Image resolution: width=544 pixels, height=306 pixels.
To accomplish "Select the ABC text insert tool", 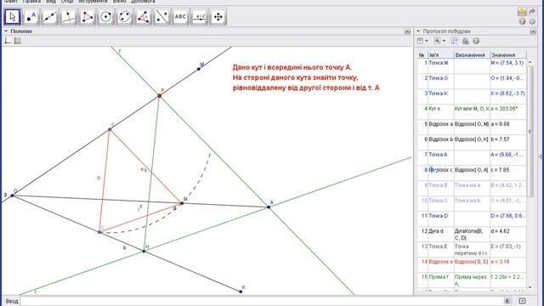I will click(x=181, y=17).
